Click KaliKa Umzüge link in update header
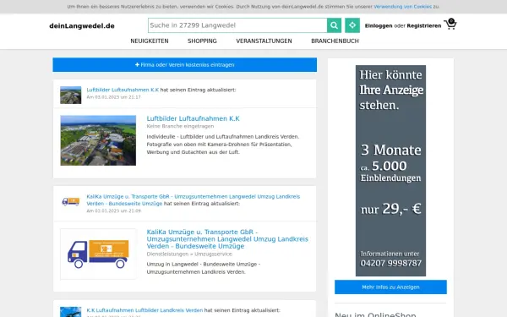 tap(193, 199)
